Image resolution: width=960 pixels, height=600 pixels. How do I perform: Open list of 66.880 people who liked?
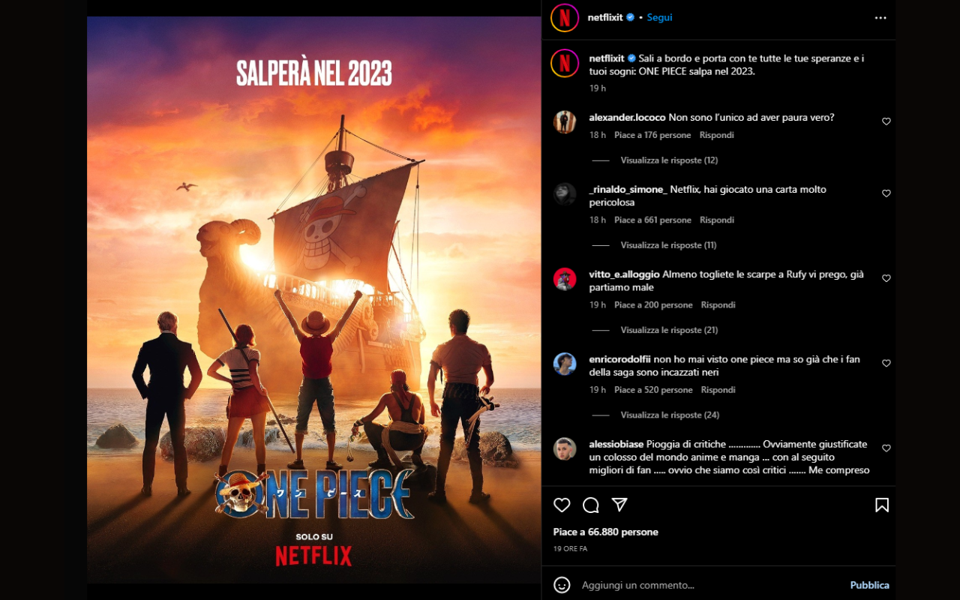coord(606,532)
